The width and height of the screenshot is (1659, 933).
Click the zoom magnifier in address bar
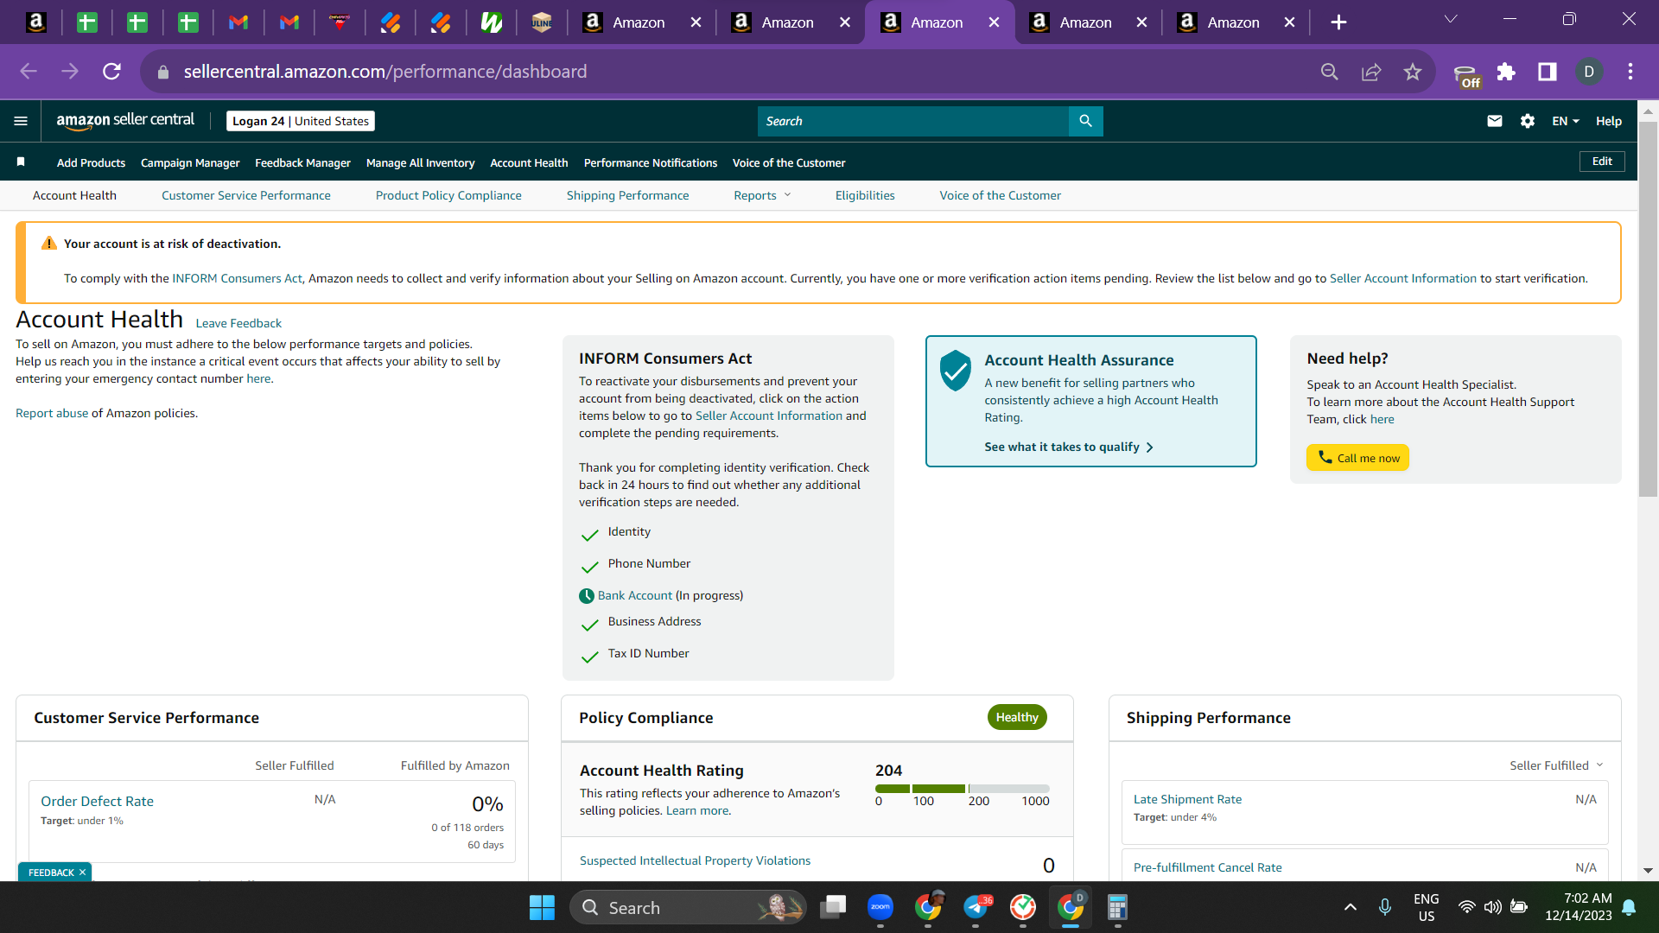tap(1330, 72)
